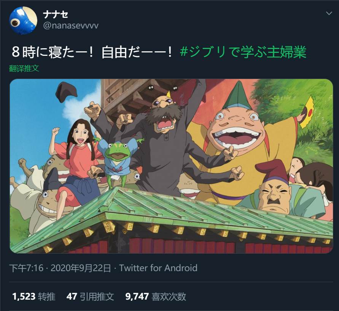Open the ナナセ profile avatar

tap(23, 20)
